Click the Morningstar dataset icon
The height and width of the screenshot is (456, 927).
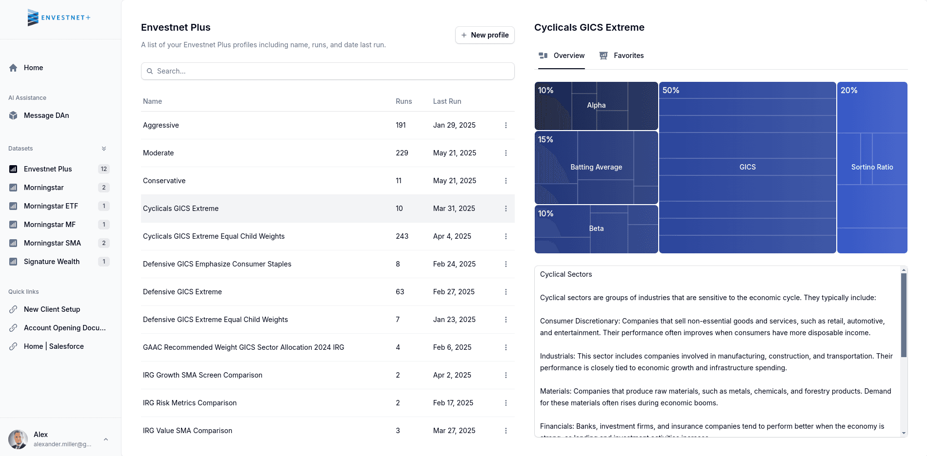pos(13,188)
